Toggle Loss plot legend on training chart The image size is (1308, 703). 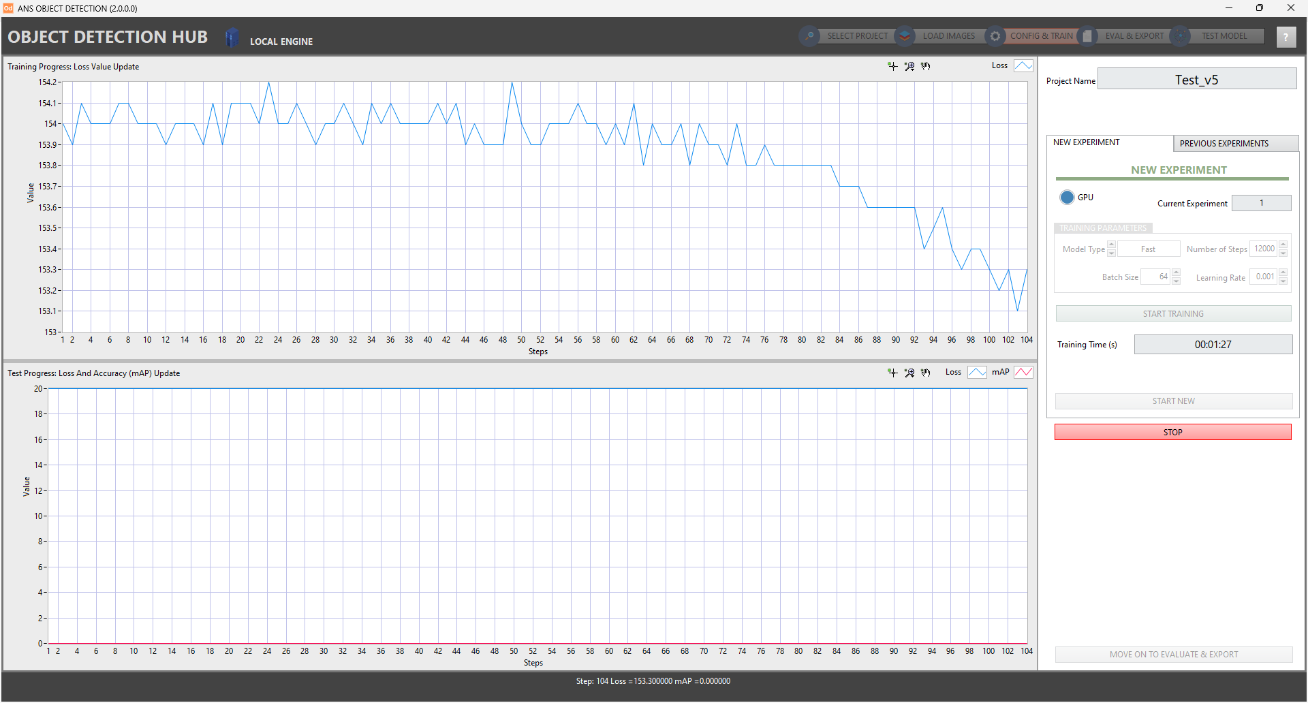[1023, 66]
